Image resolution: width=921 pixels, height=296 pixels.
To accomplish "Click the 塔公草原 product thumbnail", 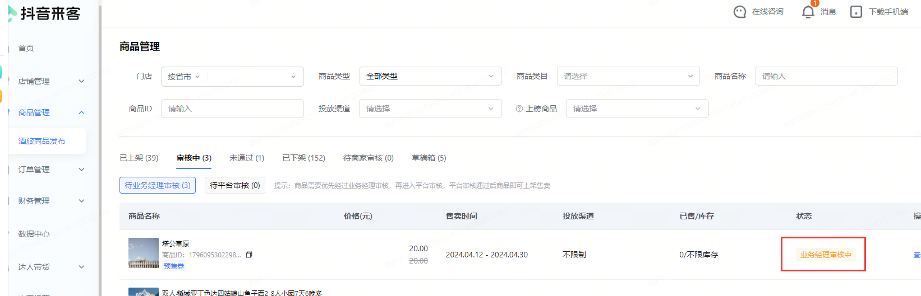I will (144, 253).
